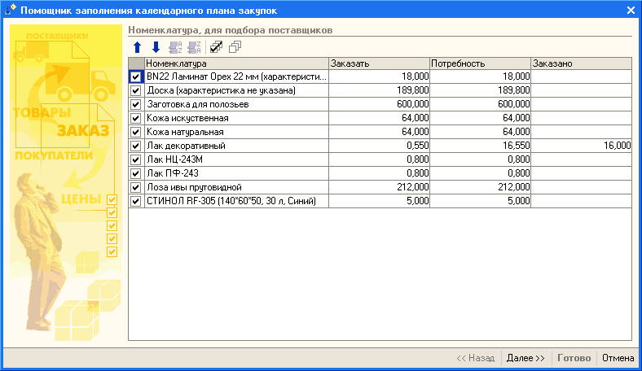Screen dimensions: 642x371
Task: Click the Отмена button
Action: pyautogui.click(x=618, y=358)
